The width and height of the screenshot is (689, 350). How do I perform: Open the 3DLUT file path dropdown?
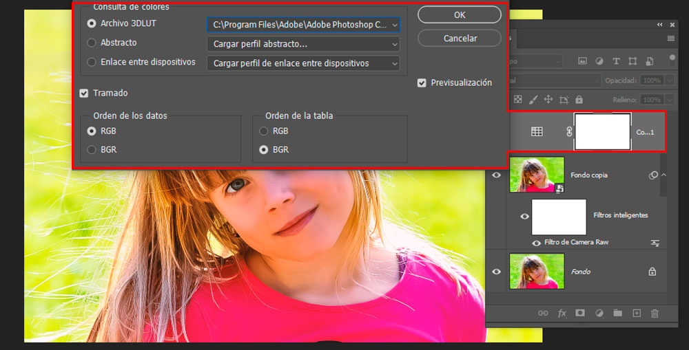(x=303, y=25)
